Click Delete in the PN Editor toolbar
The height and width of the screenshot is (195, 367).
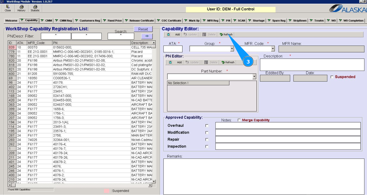pos(211,62)
